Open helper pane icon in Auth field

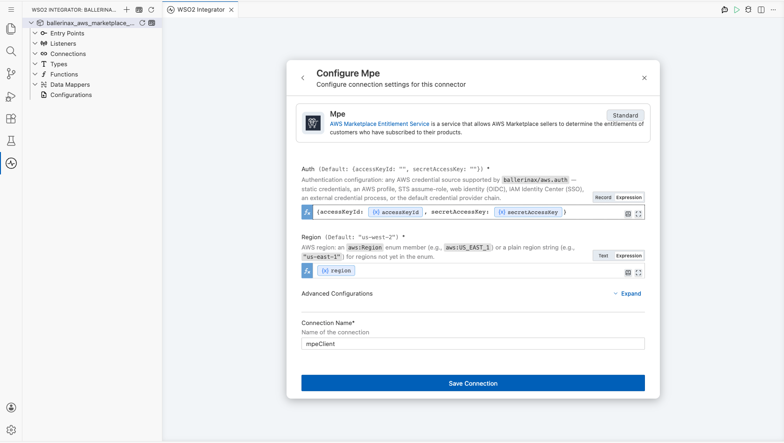[628, 214]
